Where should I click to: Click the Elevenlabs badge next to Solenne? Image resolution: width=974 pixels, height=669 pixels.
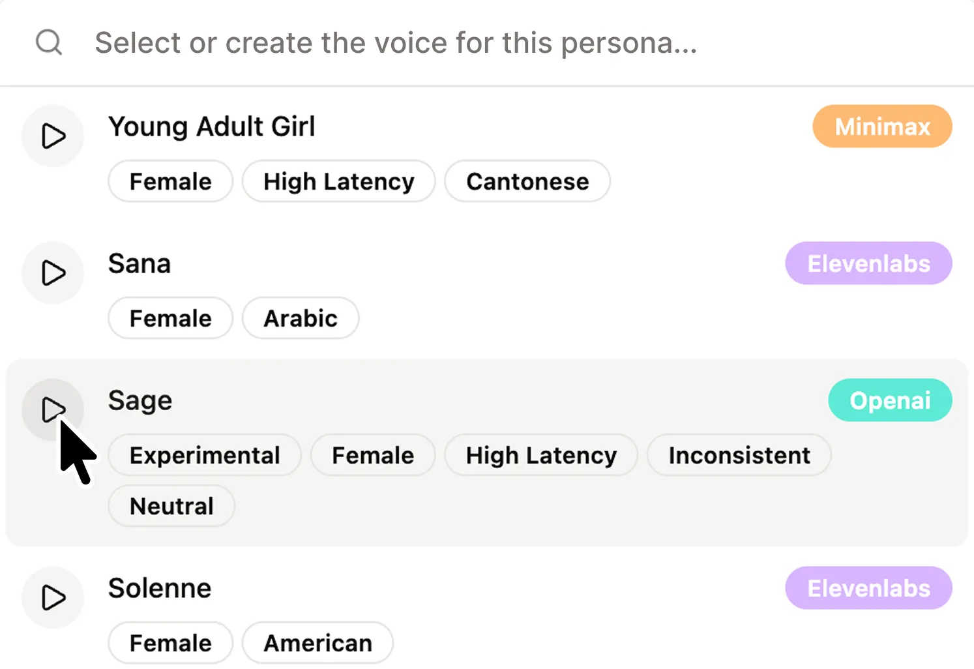tap(868, 587)
